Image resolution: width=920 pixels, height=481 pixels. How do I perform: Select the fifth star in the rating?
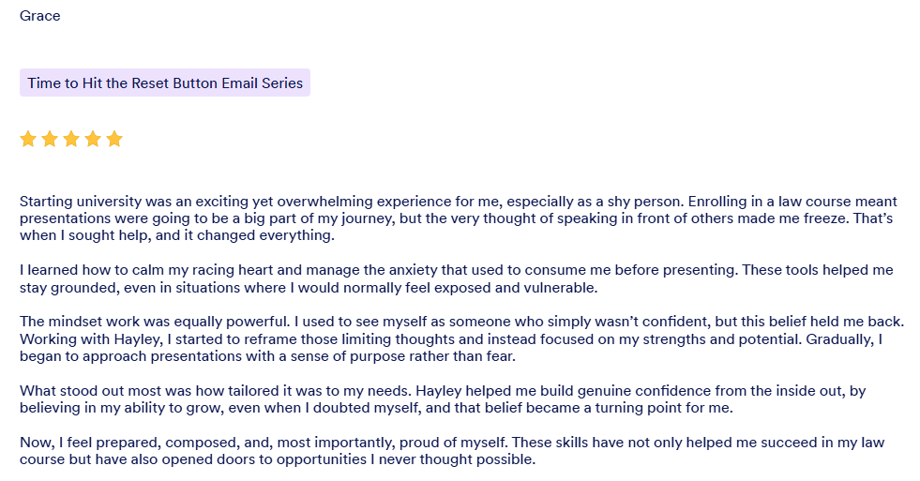point(114,140)
